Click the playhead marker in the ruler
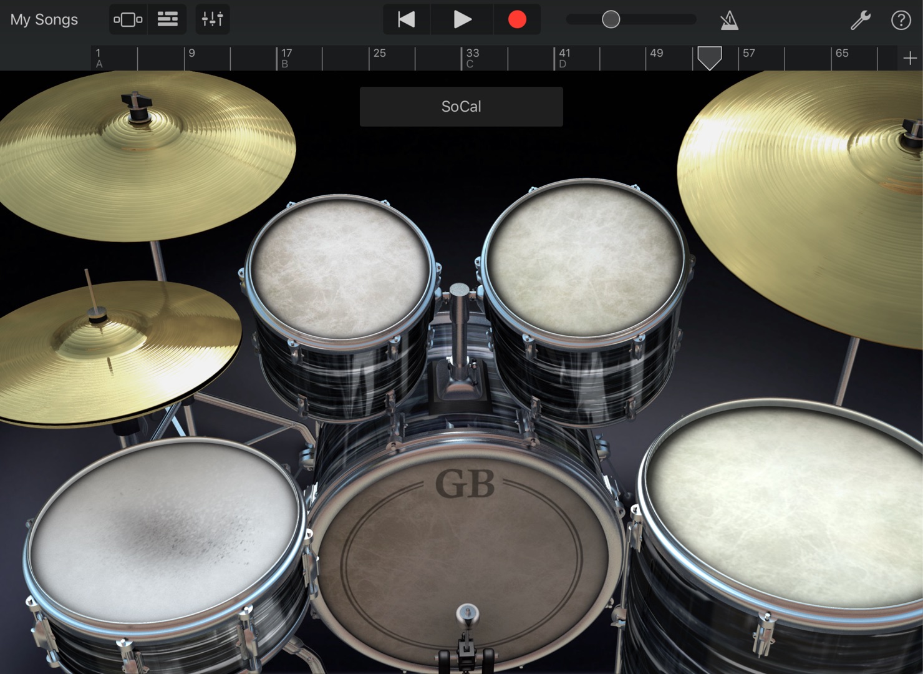Viewport: 923px width, 674px height. click(x=710, y=58)
